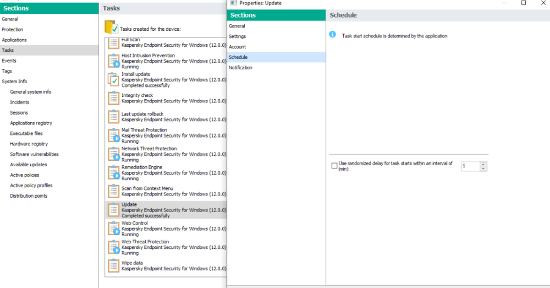Click the Host Intrusion Prevention task icon

point(114,61)
